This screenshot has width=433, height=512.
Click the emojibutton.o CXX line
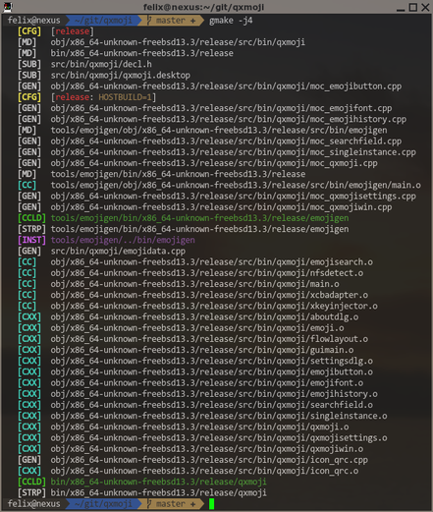pos(195,371)
